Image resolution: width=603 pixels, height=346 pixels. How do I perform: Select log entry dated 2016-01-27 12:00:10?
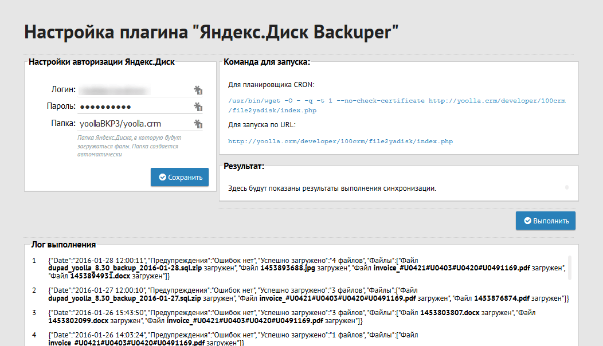(308, 294)
